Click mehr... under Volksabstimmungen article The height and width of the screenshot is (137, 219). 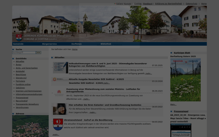pos(149,73)
